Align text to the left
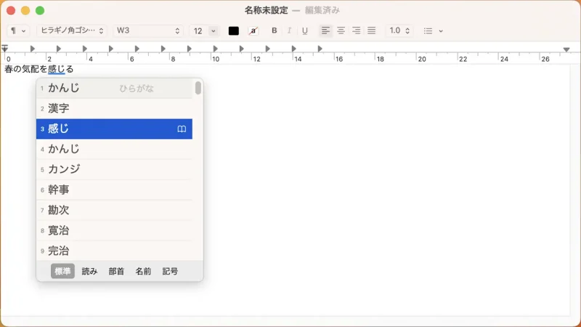 325,31
